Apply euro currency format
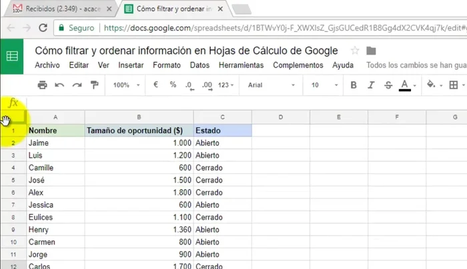Viewport: 467px width, 269px height. pyautogui.click(x=155, y=85)
